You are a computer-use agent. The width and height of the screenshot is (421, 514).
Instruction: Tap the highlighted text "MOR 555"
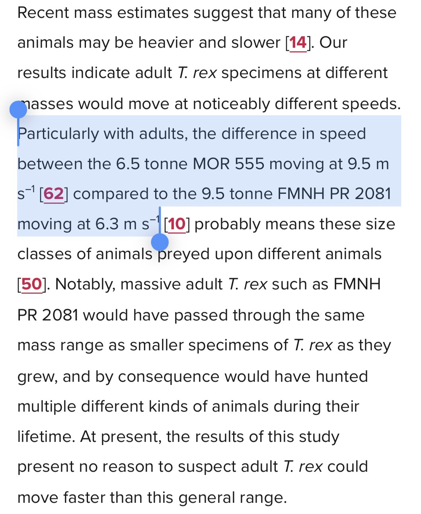click(x=228, y=164)
